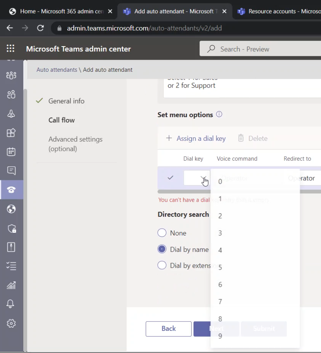Image resolution: width=321 pixels, height=353 pixels.
Task: Open the app launcher waffle icon
Action: pos(10,48)
